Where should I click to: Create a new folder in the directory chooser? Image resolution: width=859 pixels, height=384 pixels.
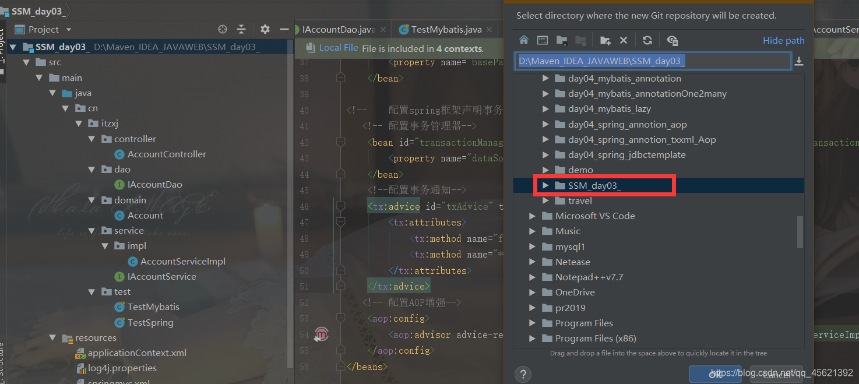pyautogui.click(x=605, y=40)
